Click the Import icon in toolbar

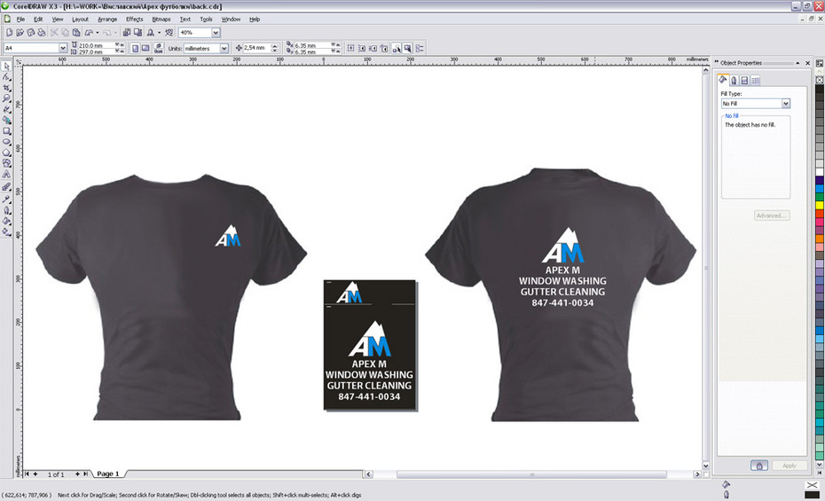[x=127, y=33]
